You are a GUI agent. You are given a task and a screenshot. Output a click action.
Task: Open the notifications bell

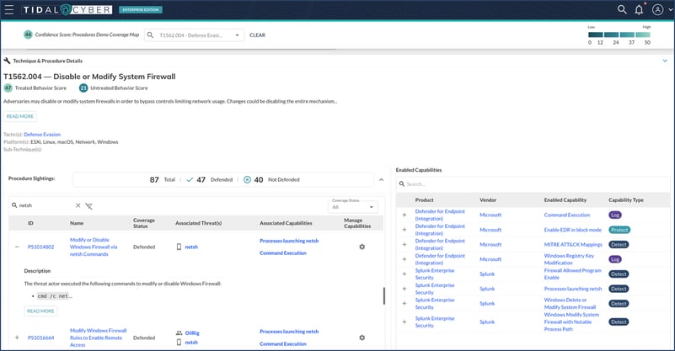(x=640, y=9)
